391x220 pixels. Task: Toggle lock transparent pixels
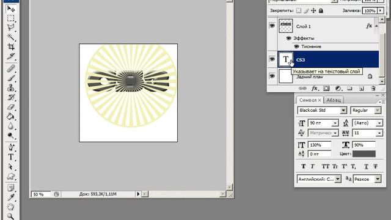(x=299, y=10)
